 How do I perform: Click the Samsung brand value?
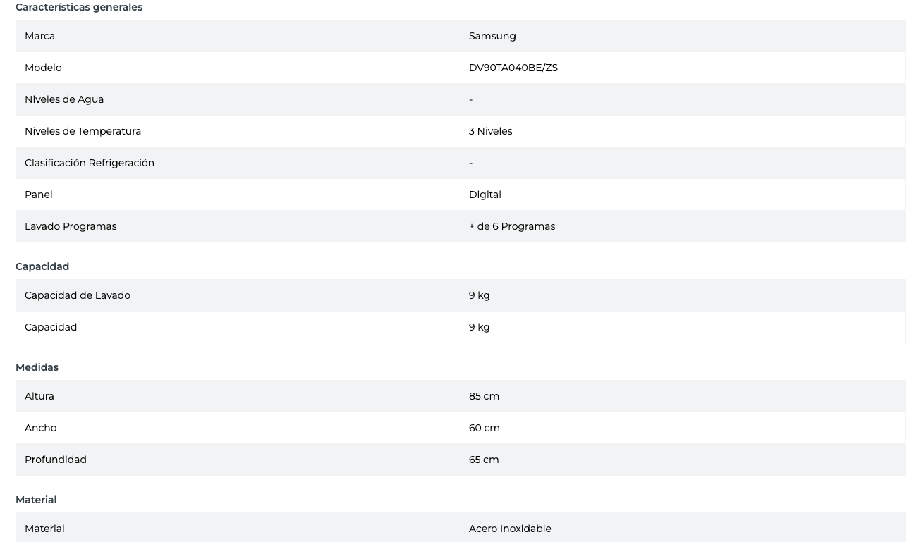pos(492,36)
